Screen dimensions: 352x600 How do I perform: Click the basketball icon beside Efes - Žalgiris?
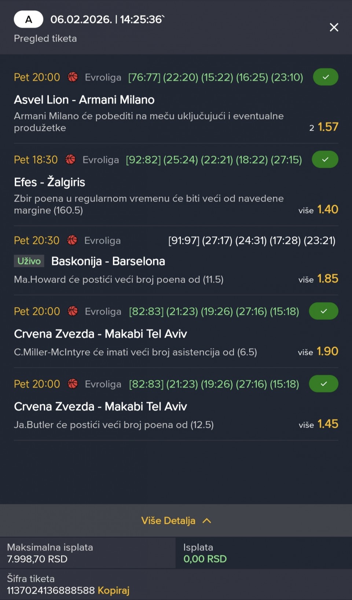point(70,160)
